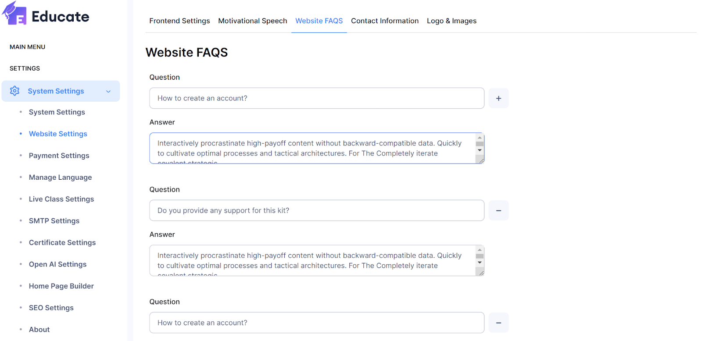Select the Logo & Images tab
The height and width of the screenshot is (341, 702).
[x=451, y=21]
